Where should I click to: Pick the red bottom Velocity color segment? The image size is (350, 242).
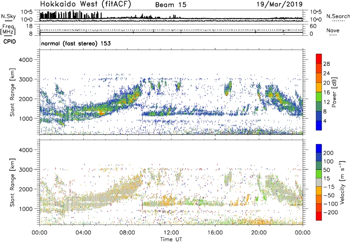pos(319,216)
